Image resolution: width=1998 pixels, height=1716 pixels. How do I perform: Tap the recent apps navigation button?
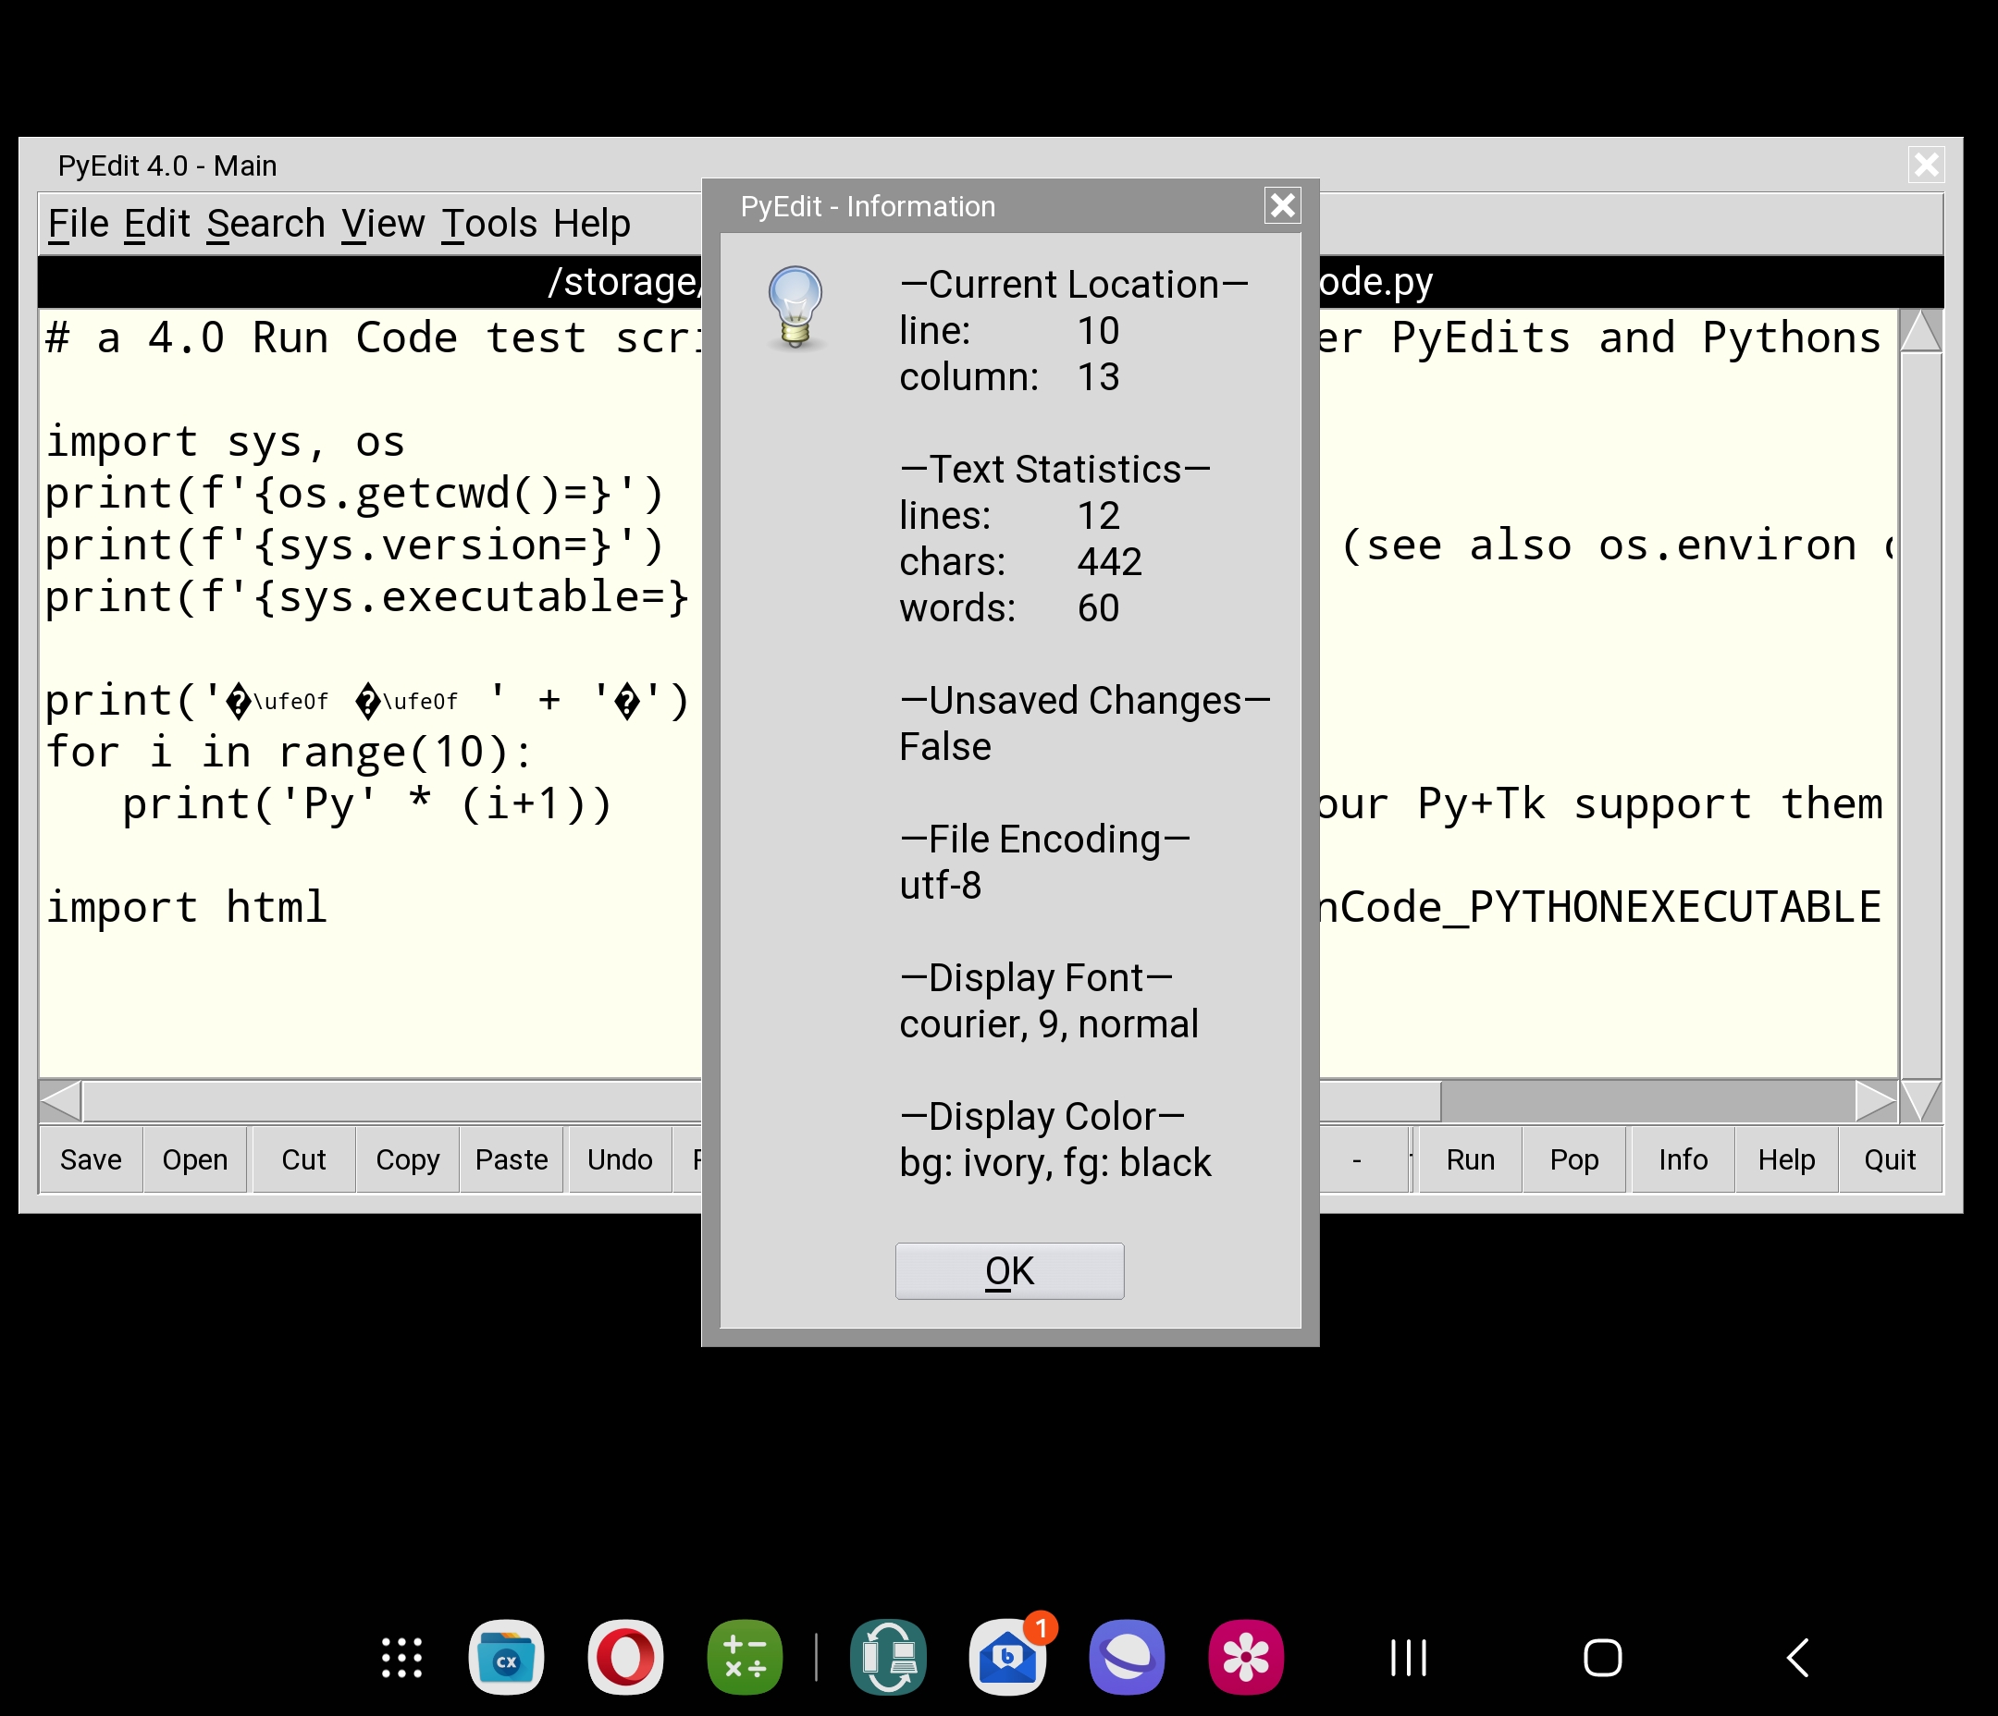[1408, 1657]
